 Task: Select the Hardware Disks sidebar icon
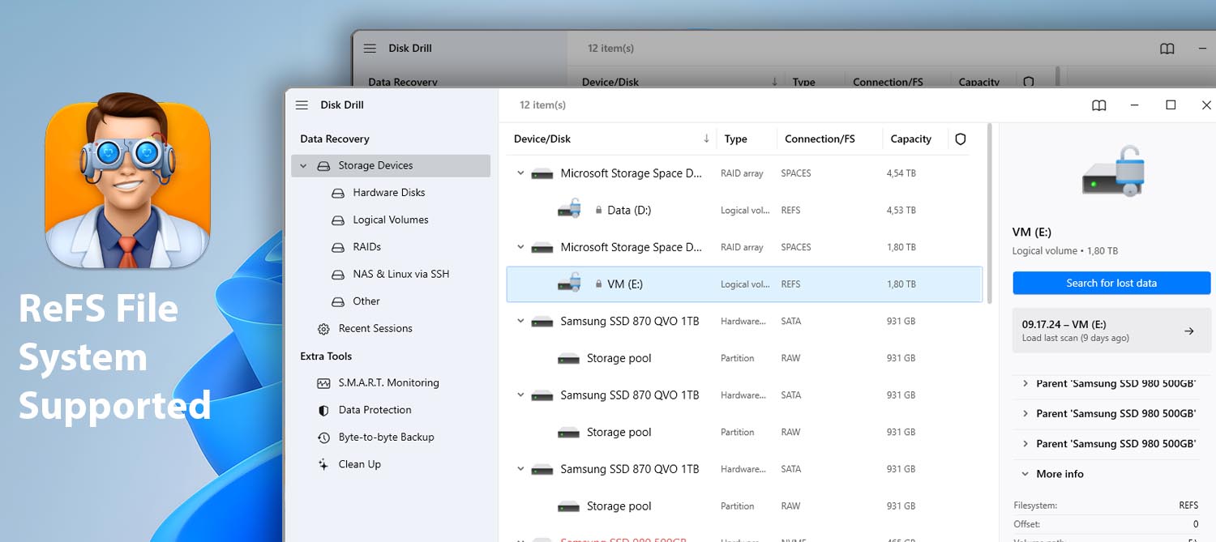pos(338,192)
